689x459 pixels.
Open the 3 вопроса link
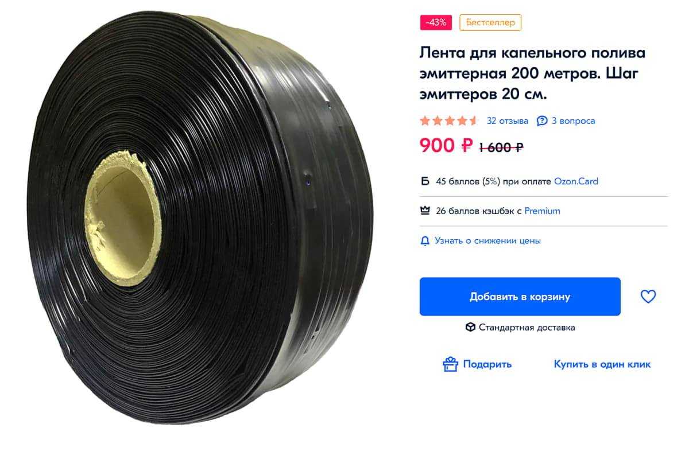coord(573,120)
